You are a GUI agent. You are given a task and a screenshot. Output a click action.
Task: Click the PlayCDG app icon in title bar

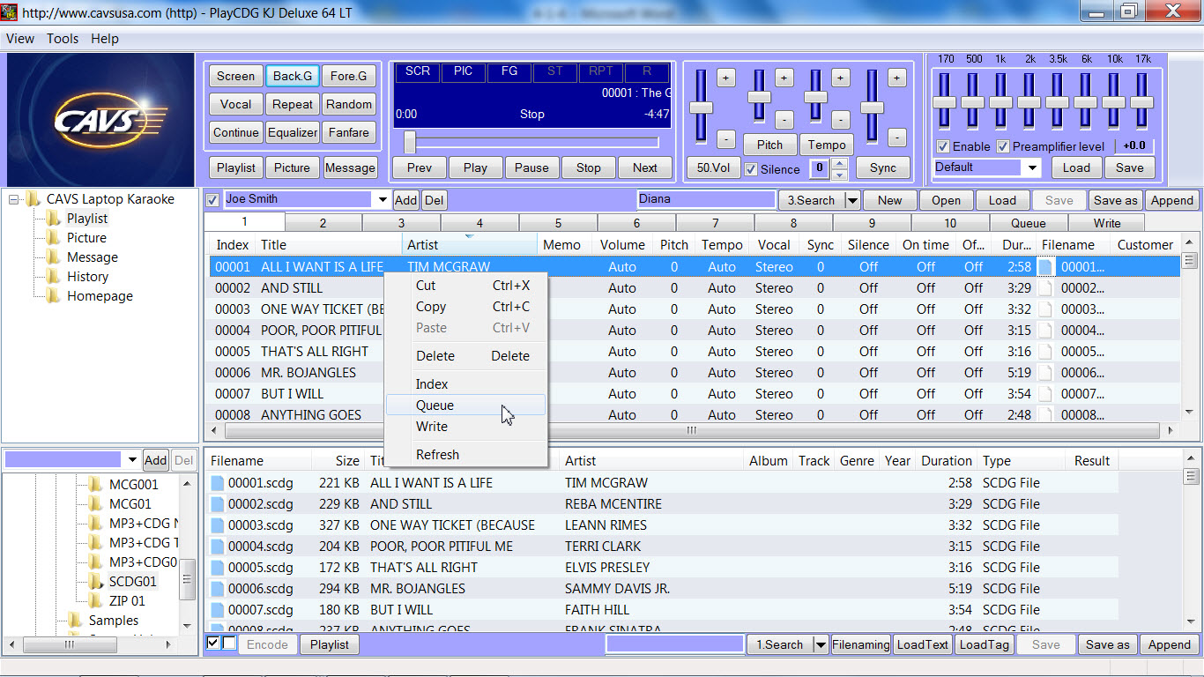10,12
